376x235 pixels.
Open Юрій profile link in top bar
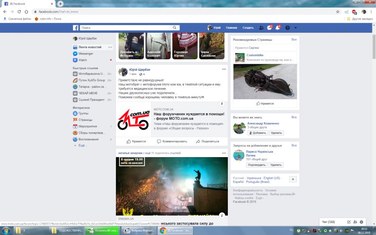coord(214,28)
